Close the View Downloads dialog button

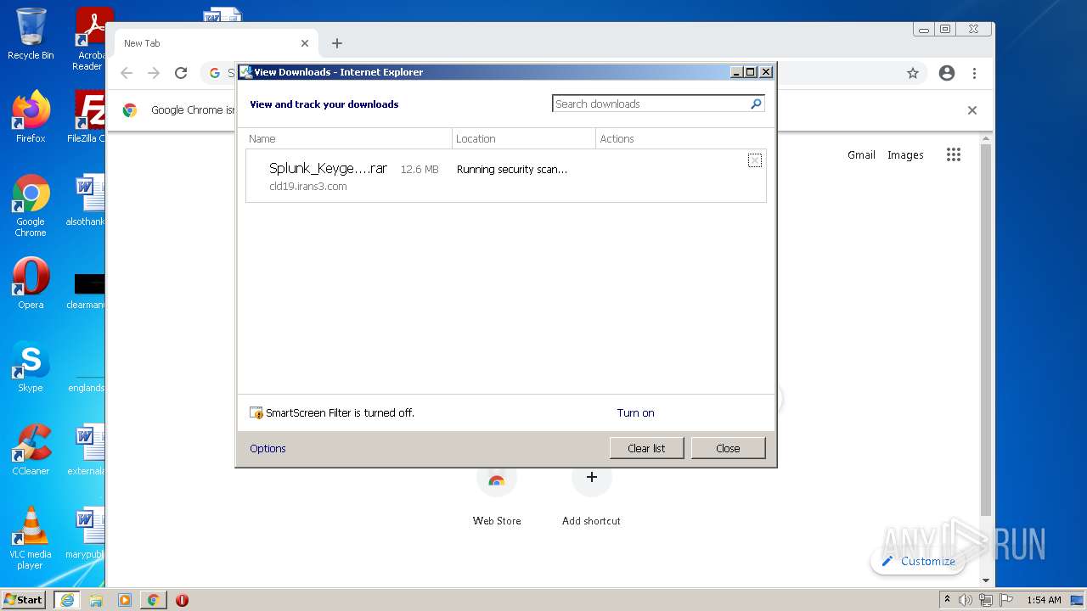coord(728,448)
